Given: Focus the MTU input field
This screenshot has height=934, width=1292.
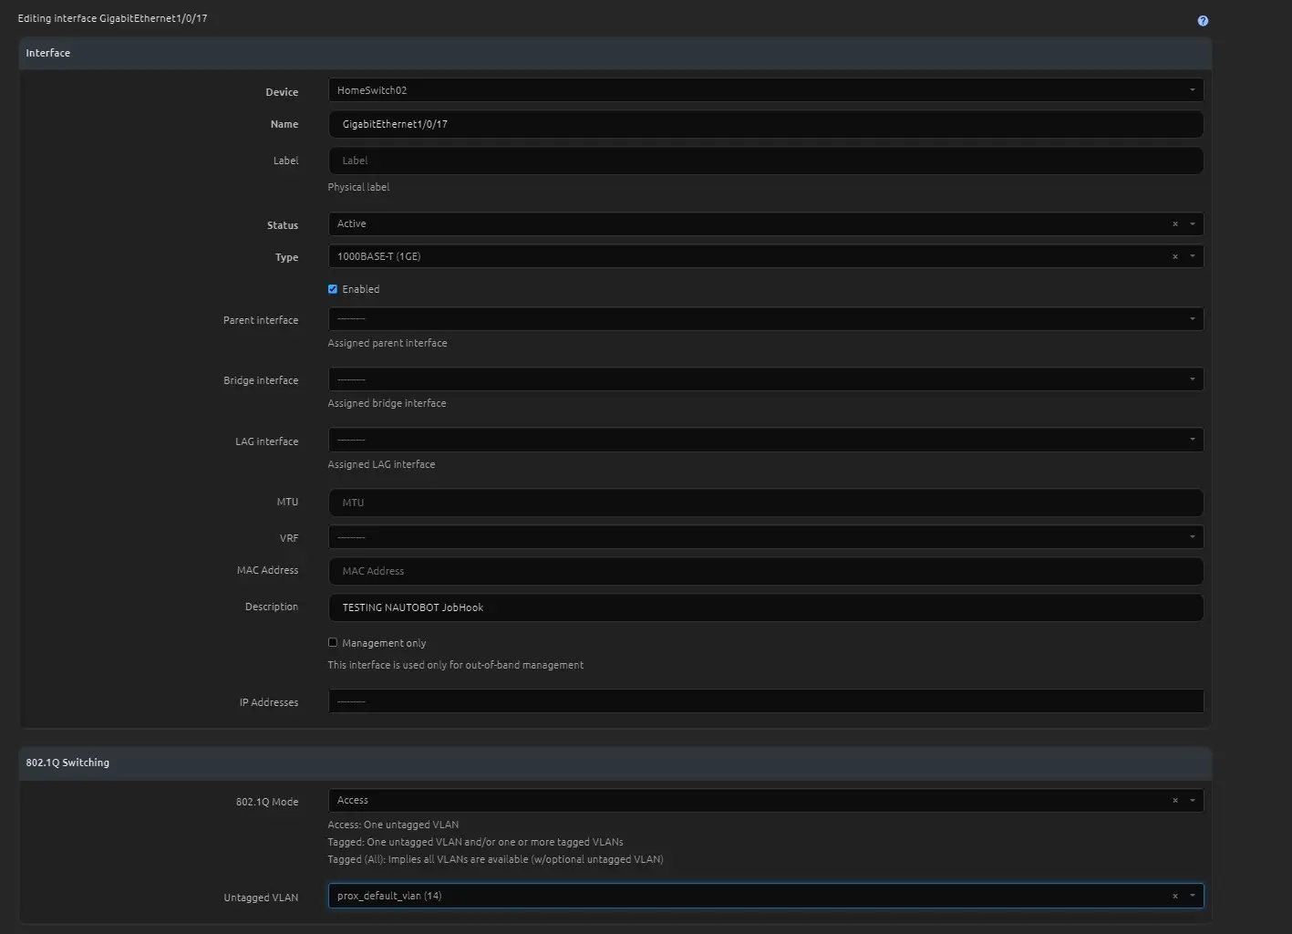Looking at the screenshot, I should [764, 503].
